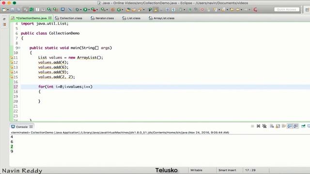
Task: Click the '17 : 29' cursor position status
Action: (250, 170)
